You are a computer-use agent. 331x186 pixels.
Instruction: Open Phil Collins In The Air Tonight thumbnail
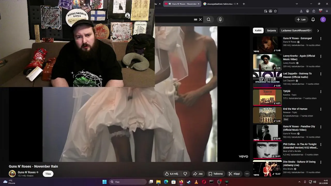click(267, 150)
